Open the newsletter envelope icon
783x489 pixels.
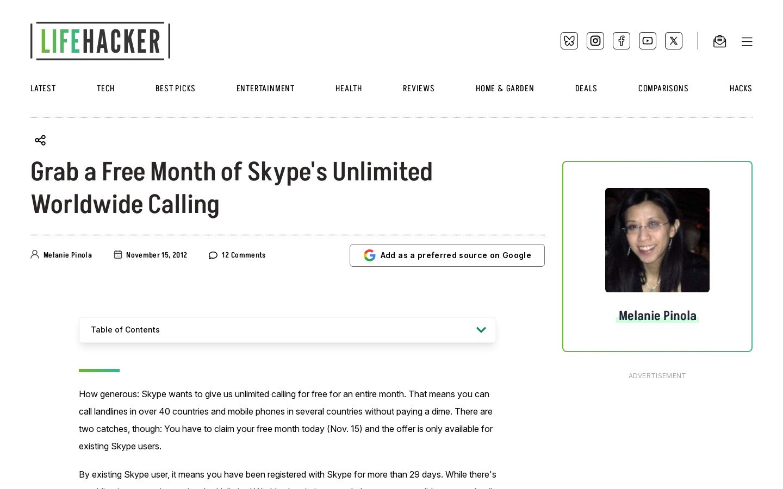[719, 41]
